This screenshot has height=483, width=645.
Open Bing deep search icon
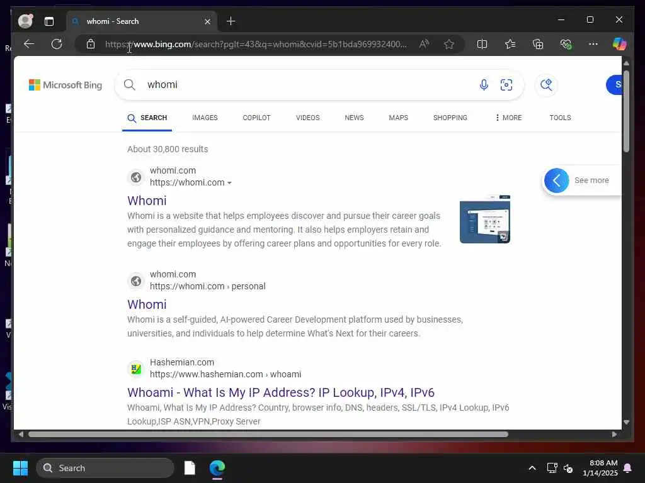(546, 85)
